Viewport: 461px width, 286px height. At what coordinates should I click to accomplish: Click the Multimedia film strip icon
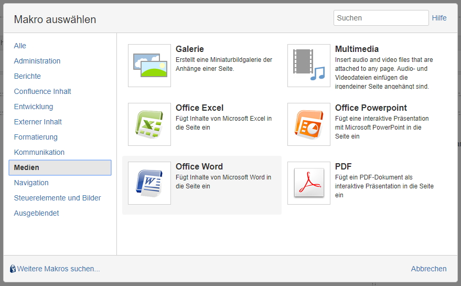pyautogui.click(x=309, y=66)
